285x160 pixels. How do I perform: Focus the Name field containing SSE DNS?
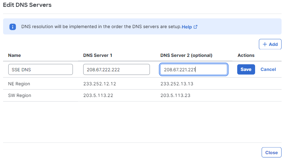[41, 70]
